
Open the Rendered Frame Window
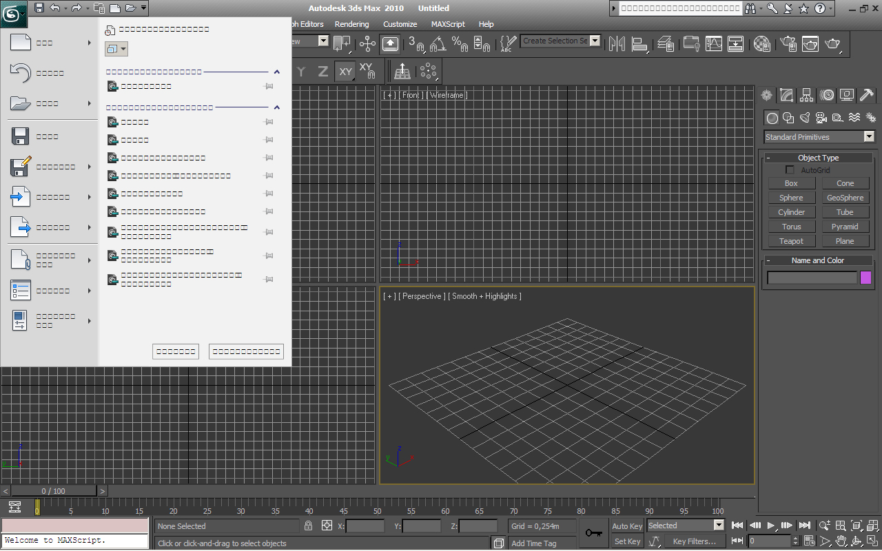point(810,43)
